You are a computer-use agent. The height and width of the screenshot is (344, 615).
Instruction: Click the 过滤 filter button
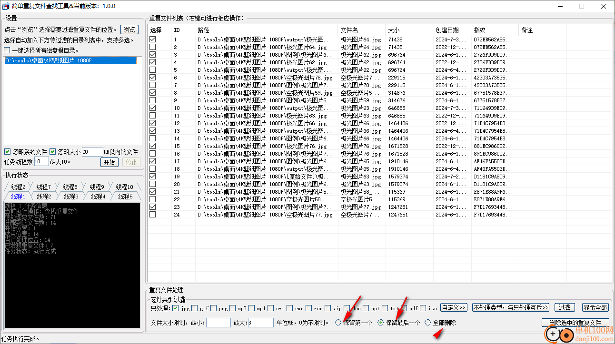(564, 307)
